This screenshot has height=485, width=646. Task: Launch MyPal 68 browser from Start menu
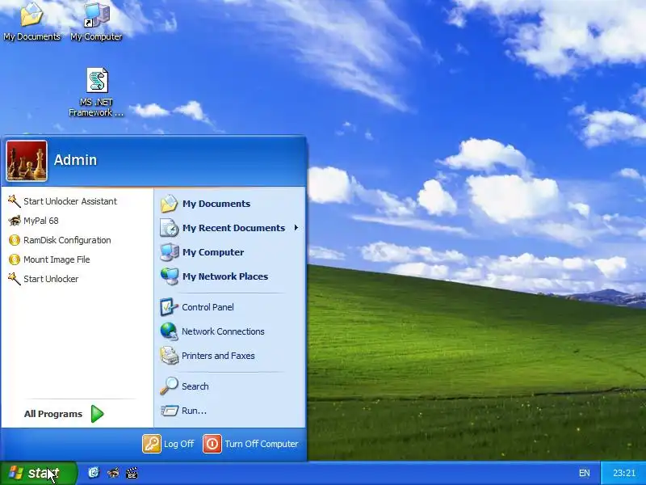pos(77,221)
